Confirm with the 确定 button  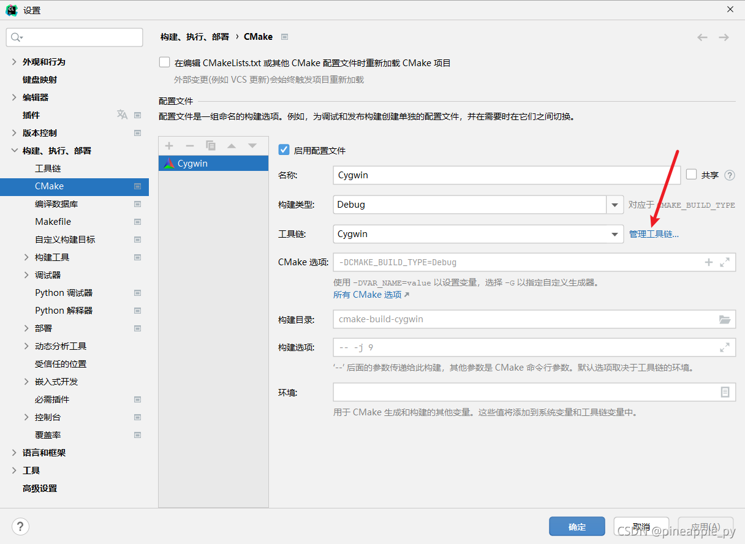pyautogui.click(x=577, y=527)
